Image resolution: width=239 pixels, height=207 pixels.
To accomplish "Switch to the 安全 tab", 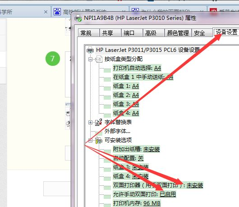I will coord(202,33).
